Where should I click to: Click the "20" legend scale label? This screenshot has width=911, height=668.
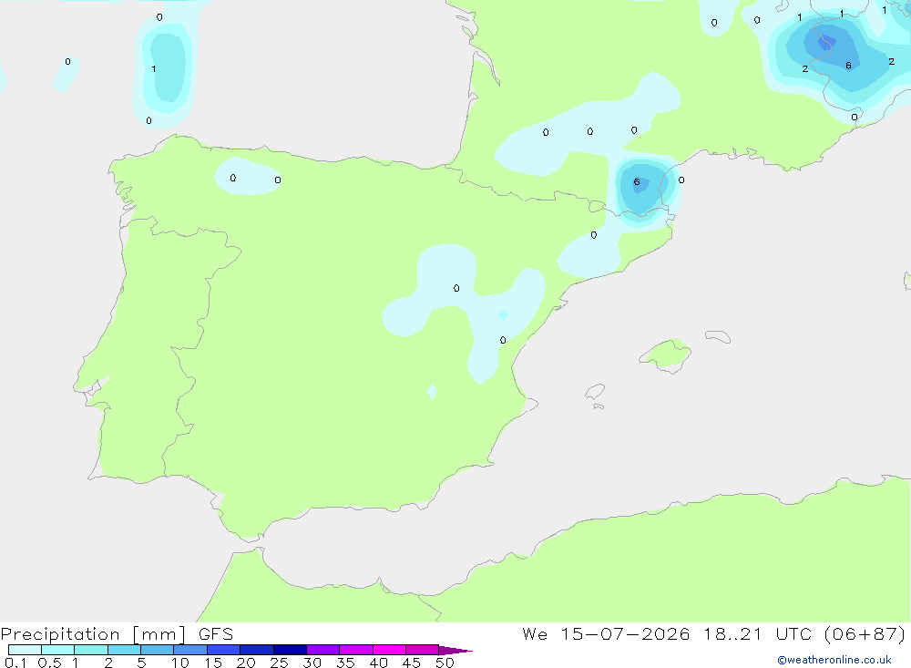click(246, 663)
